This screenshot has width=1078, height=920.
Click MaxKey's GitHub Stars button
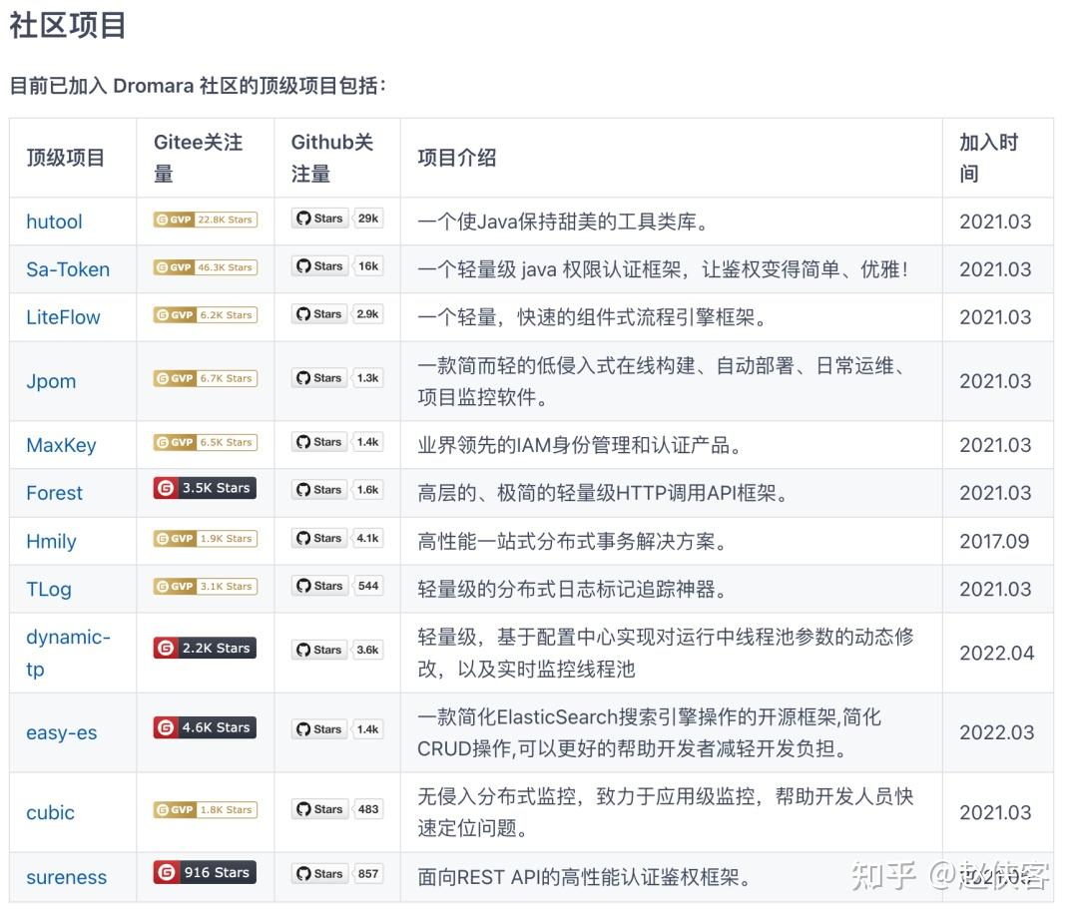(319, 442)
